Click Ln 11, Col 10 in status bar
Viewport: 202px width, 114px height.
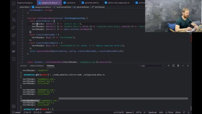119,112
